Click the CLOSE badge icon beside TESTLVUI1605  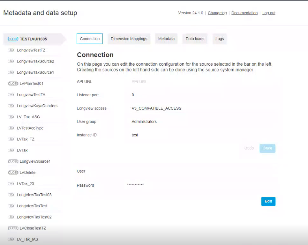pos(13,39)
